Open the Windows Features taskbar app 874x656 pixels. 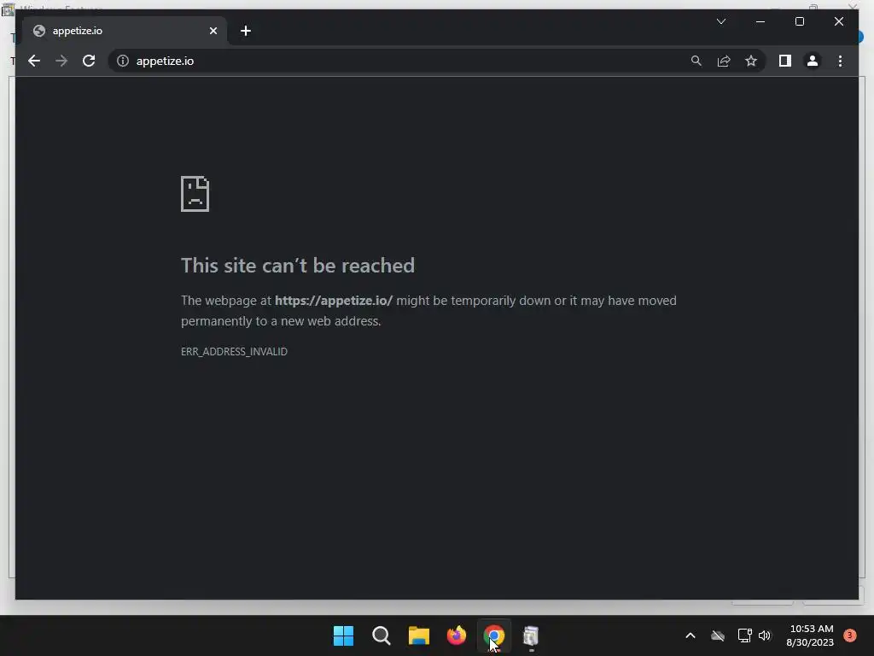531,635
